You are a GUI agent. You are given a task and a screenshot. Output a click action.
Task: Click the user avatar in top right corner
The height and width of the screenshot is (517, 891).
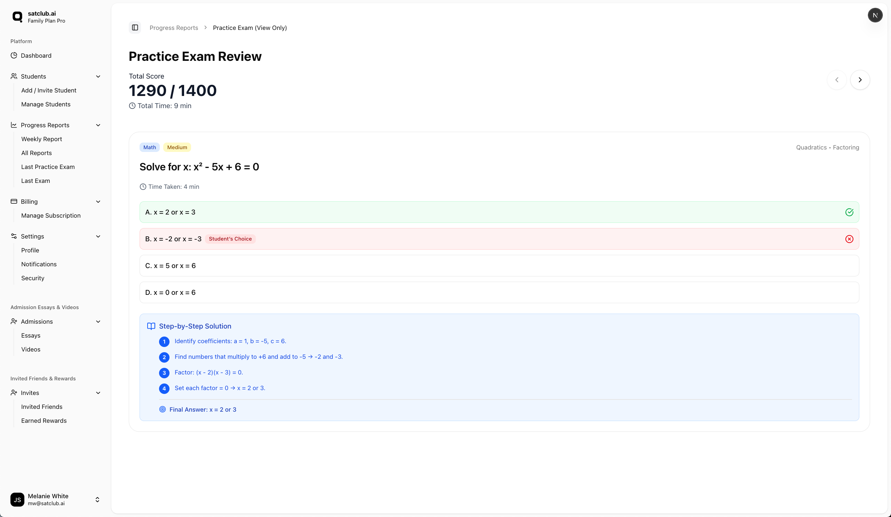click(x=875, y=15)
